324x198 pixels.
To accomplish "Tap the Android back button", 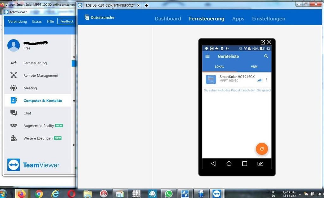I will click(x=214, y=164).
